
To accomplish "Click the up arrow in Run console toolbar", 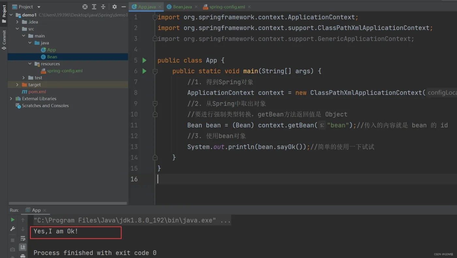I will pos(23,220).
